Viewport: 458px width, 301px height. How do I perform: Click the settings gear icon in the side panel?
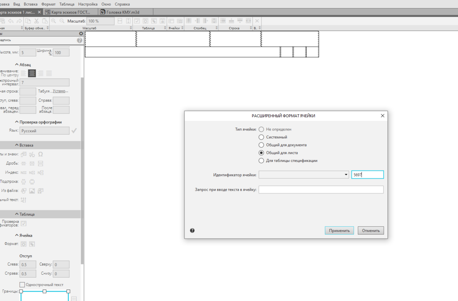pyautogui.click(x=81, y=33)
